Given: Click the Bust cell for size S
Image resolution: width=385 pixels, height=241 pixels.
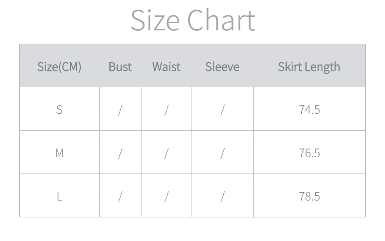Looking at the screenshot, I should point(120,110).
